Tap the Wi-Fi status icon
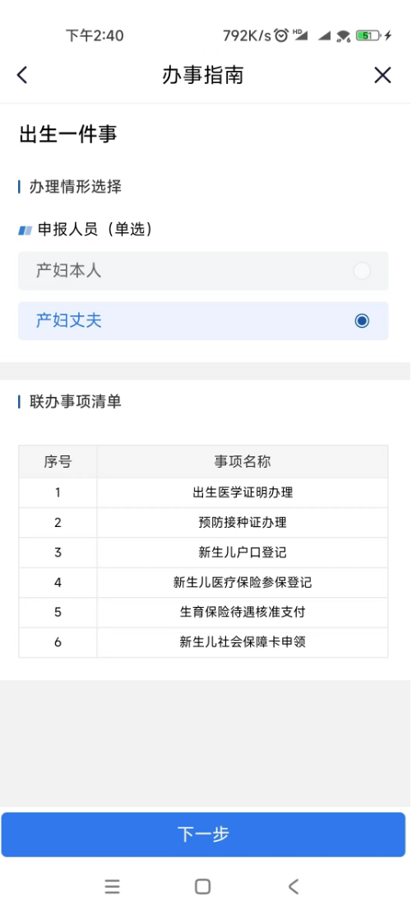This screenshot has height=905, width=412. click(344, 35)
